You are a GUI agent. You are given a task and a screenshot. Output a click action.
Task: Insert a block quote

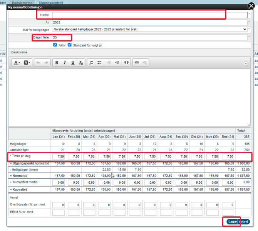pyautogui.click(x=126, y=63)
